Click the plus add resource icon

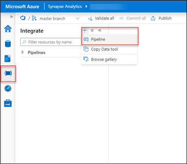85,30
